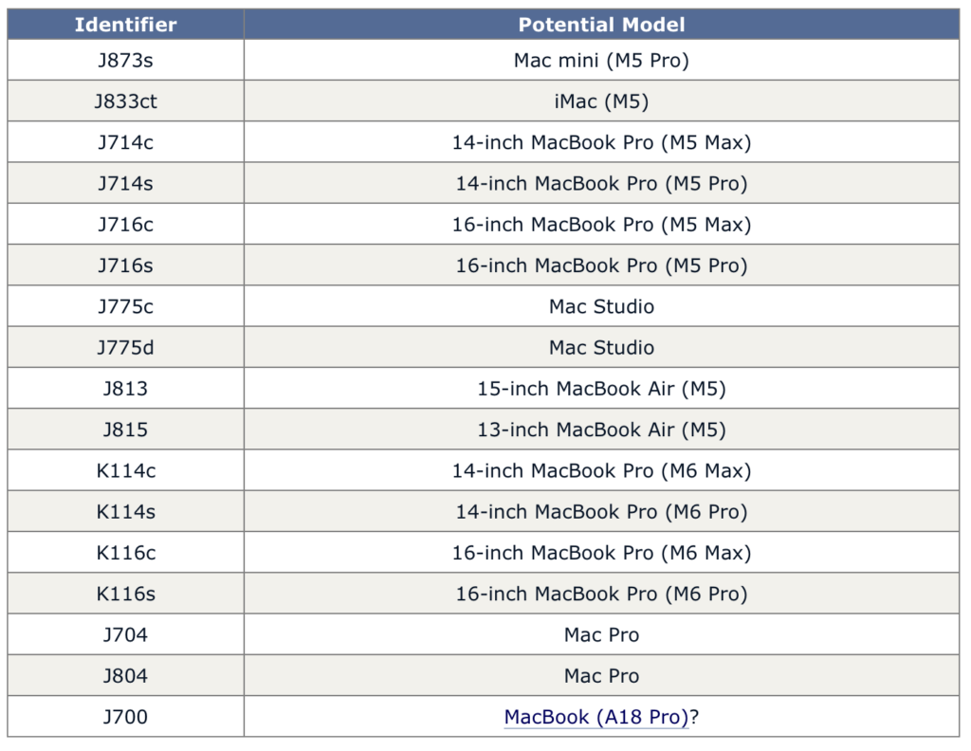
Task: Click the MacBook (A18 Pro) link
Action: 596,717
